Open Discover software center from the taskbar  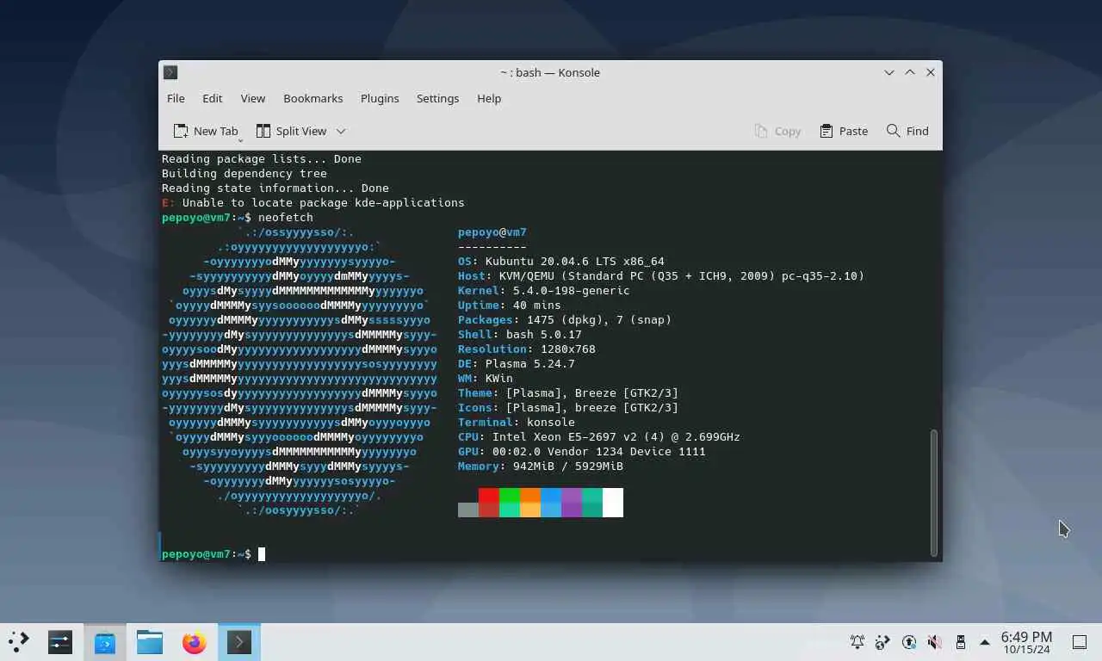click(x=105, y=642)
